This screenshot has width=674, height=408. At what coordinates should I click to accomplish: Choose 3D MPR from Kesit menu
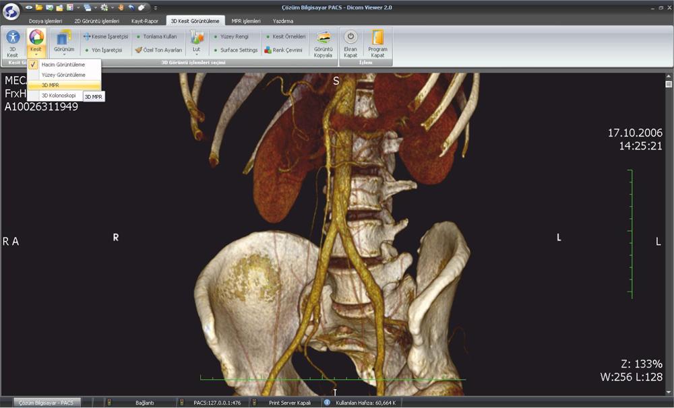click(x=64, y=85)
